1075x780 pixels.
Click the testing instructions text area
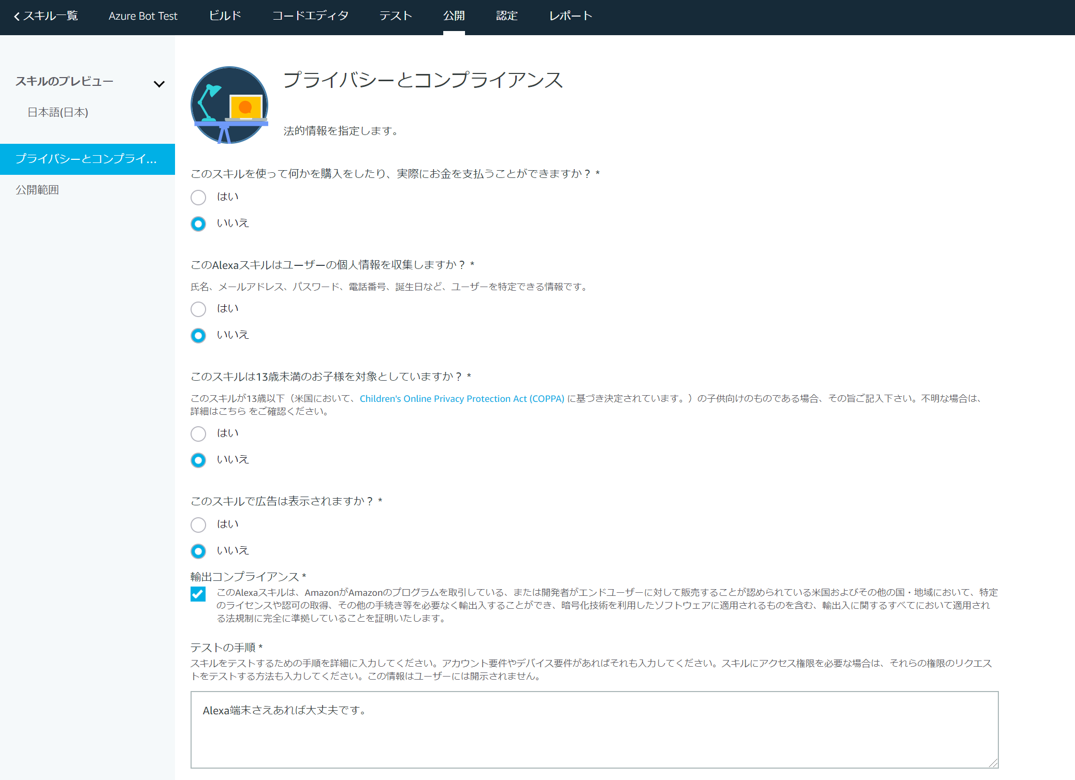point(594,729)
